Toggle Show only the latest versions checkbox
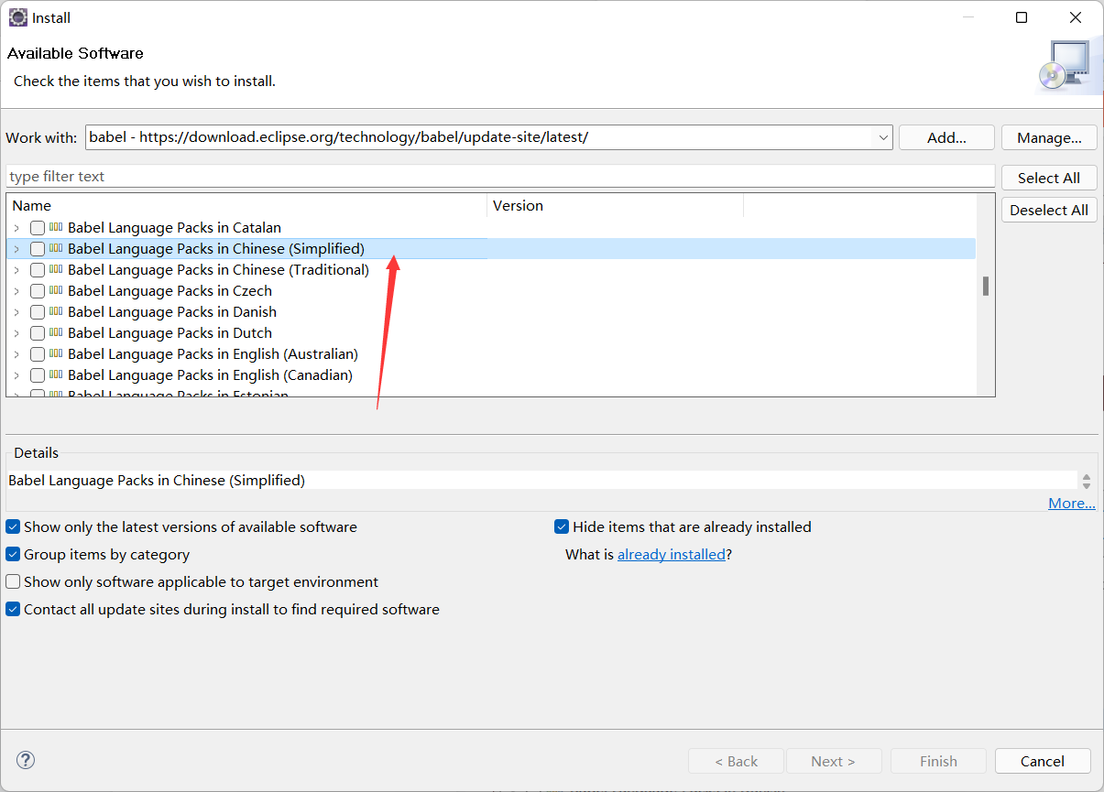 (x=13, y=526)
